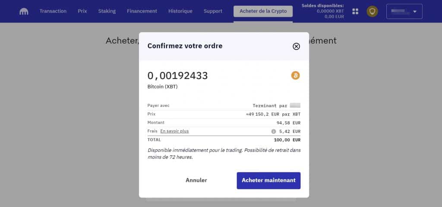442x207 pixels.
Task: Open the Staking menu item
Action: [x=107, y=11]
